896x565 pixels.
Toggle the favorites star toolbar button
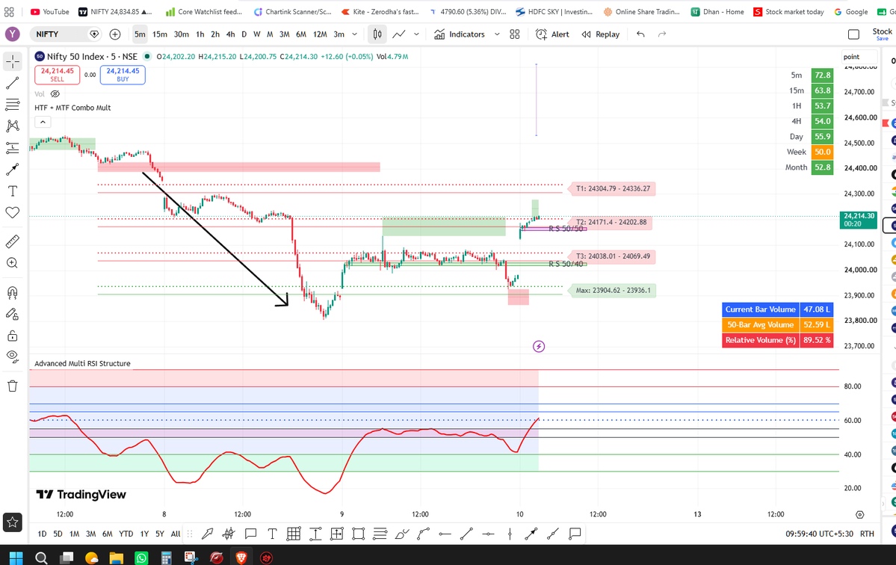[13, 522]
